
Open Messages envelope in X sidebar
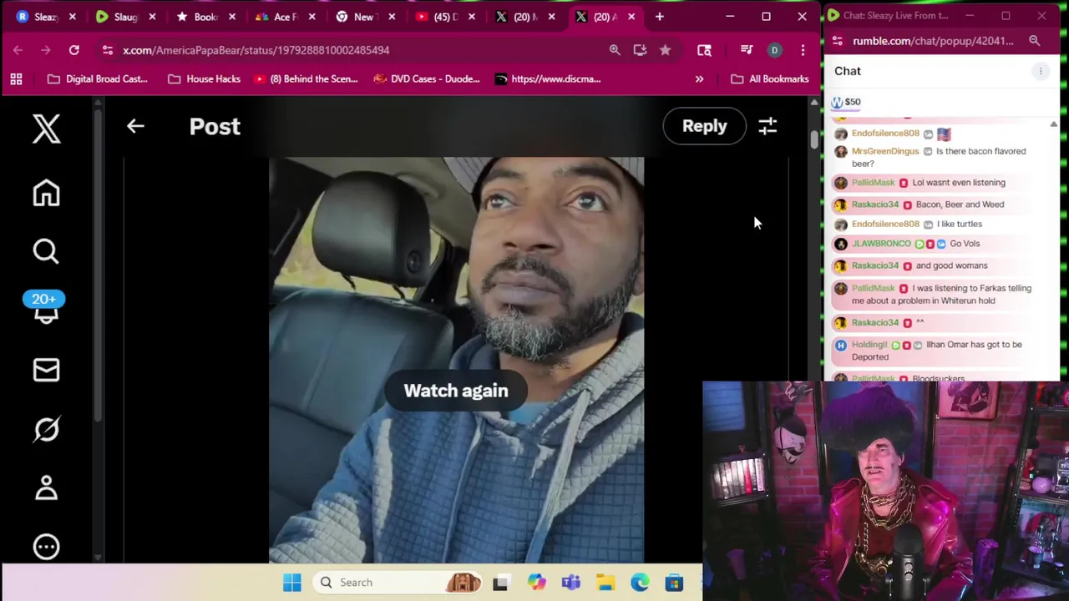(46, 370)
